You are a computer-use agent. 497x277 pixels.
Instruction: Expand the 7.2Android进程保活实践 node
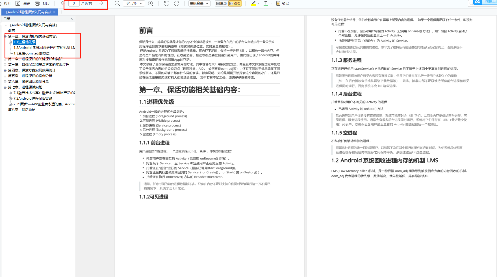coord(10,99)
